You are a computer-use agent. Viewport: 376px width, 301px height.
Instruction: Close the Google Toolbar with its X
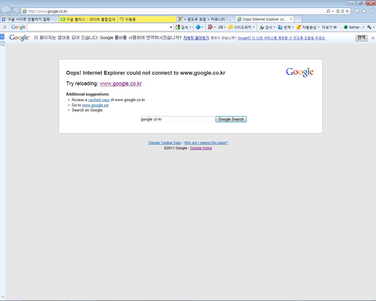pos(5,27)
